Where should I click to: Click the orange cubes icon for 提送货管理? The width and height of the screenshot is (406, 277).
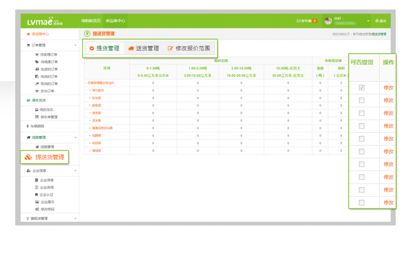28,157
